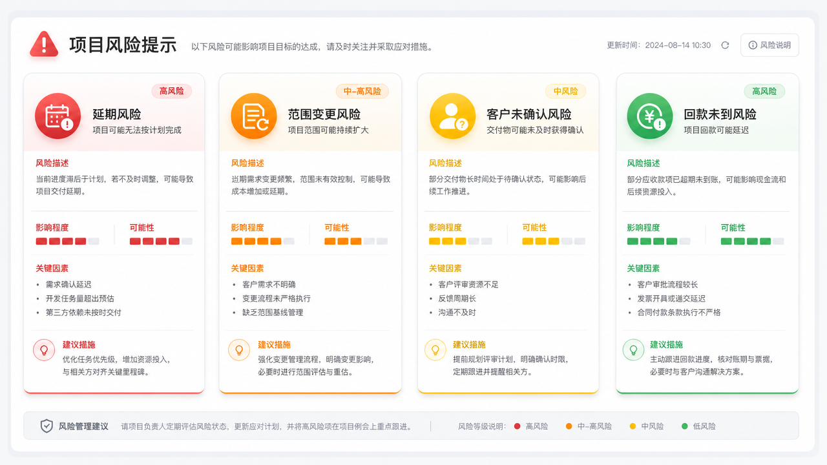Click the green dot for 低风险 legend
The height and width of the screenshot is (465, 827).
click(x=685, y=426)
